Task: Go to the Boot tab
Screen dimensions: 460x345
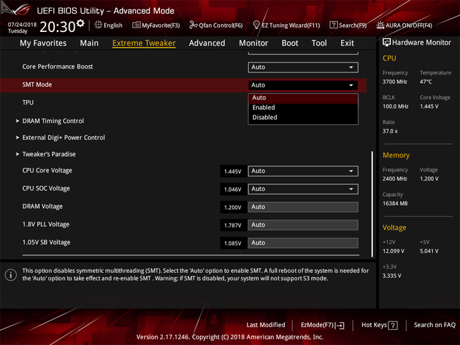Action: coord(290,43)
